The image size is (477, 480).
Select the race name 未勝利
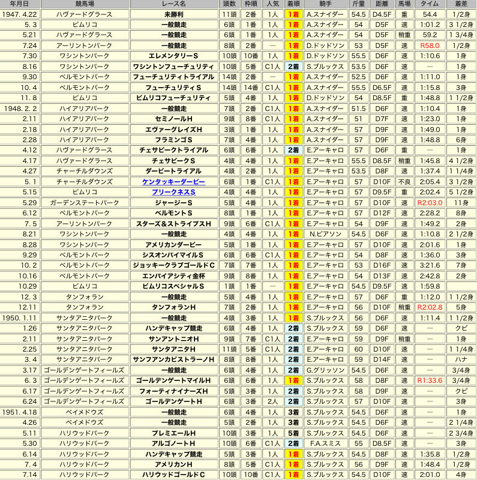(174, 14)
